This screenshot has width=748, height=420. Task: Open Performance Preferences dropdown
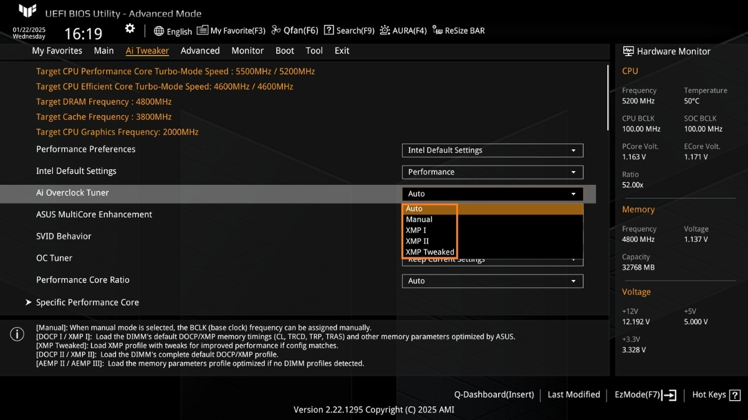pyautogui.click(x=492, y=150)
